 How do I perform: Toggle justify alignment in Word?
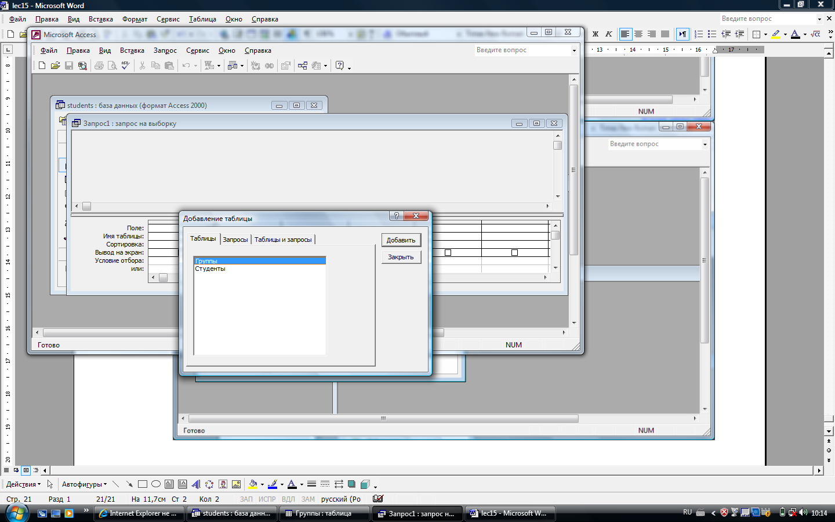[x=665, y=34]
